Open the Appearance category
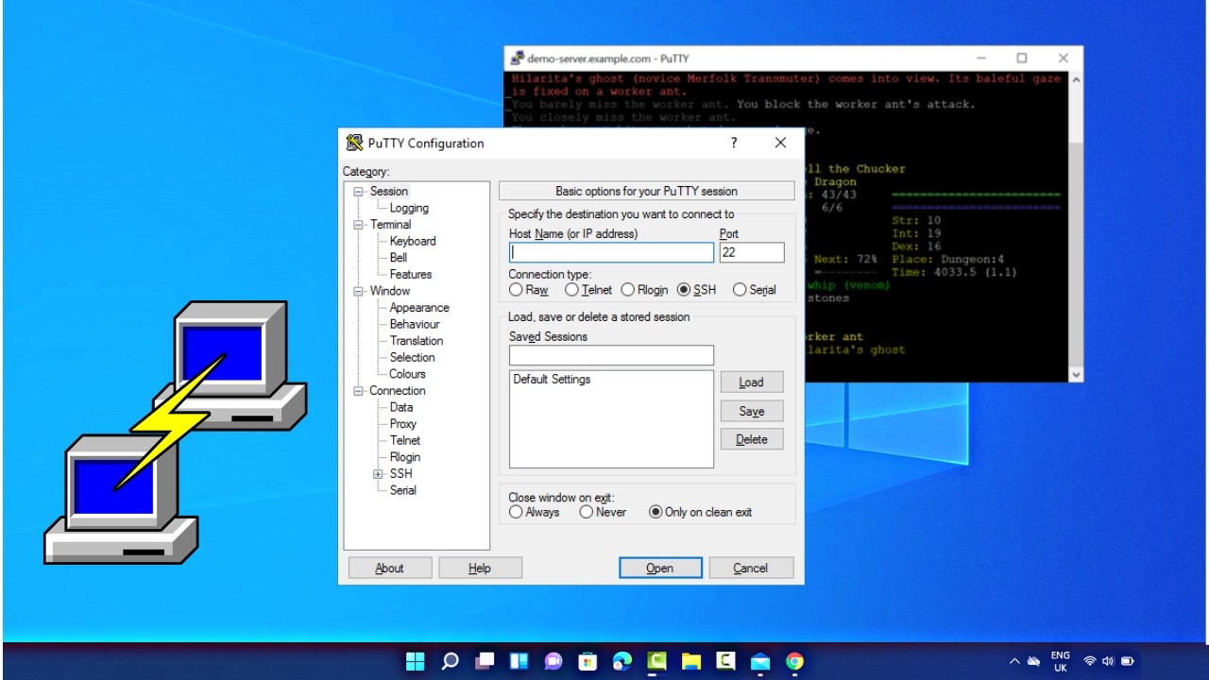The image size is (1209, 680). point(419,308)
